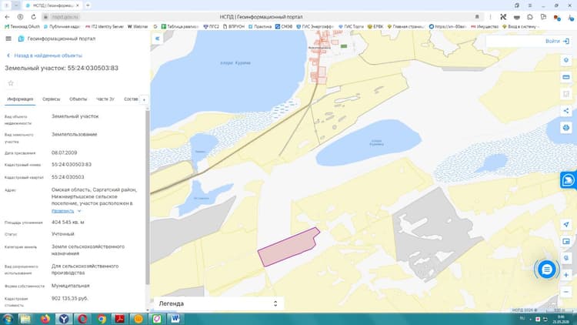The height and width of the screenshot is (325, 577).
Task: Open the ruler measurement tool
Action: click(566, 77)
